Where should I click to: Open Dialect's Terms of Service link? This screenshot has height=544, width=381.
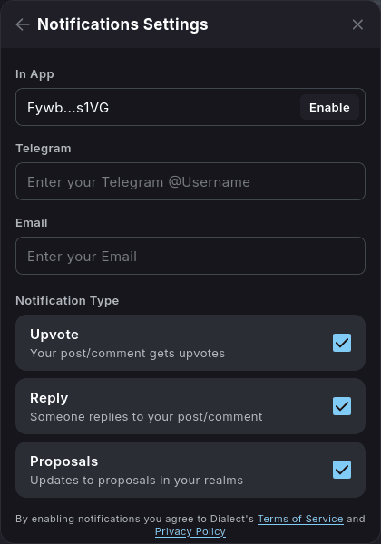pyautogui.click(x=300, y=519)
